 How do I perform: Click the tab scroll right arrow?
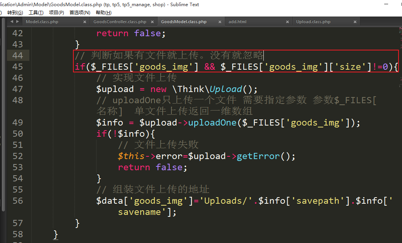pyautogui.click(x=17, y=22)
